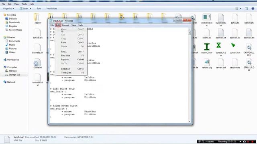Click the recorder camera snapshot icon
Image resolution: width=257 pixels, height=144 pixels.
(244, 142)
